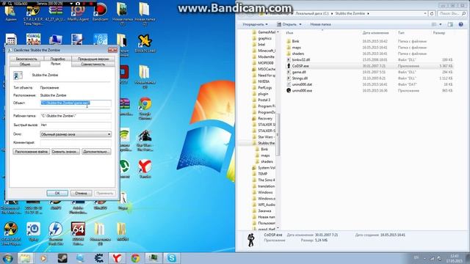Open the Daemon Tools Lite lightning shortcut
The width and height of the screenshot is (470, 264).
click(56, 233)
